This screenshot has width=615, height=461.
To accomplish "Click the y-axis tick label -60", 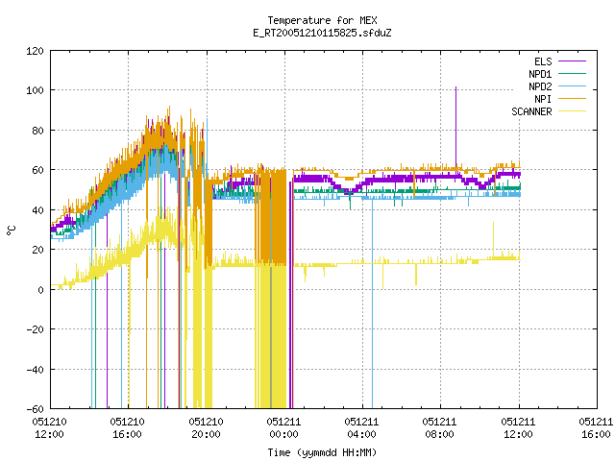I will pyautogui.click(x=35, y=409).
